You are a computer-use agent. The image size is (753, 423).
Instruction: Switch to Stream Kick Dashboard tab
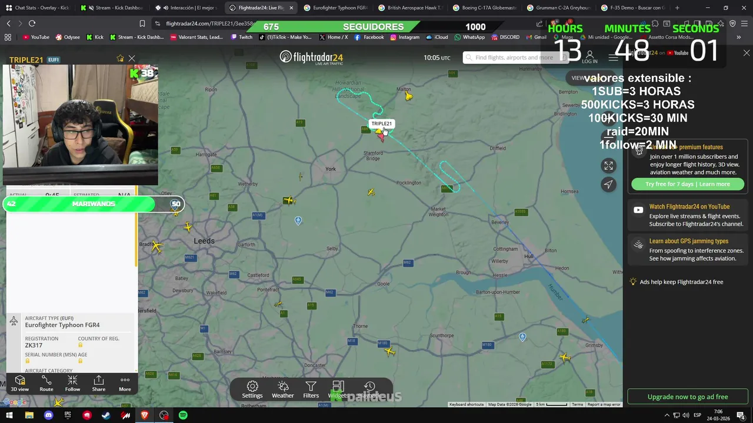tap(113, 8)
